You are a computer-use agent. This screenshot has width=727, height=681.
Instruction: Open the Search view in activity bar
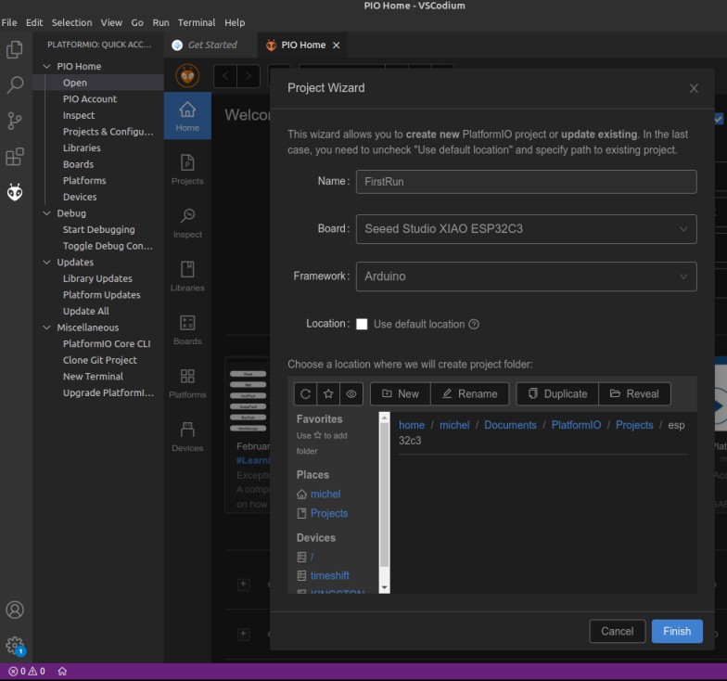click(x=15, y=85)
